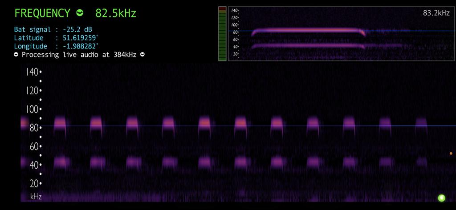Click the bat icon before 'Processing live audio'
456x210 pixels.
pyautogui.click(x=16, y=54)
